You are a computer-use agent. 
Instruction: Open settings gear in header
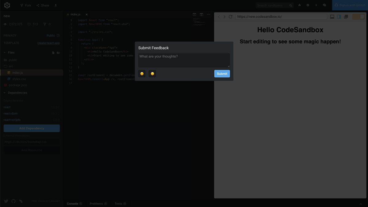308,6
